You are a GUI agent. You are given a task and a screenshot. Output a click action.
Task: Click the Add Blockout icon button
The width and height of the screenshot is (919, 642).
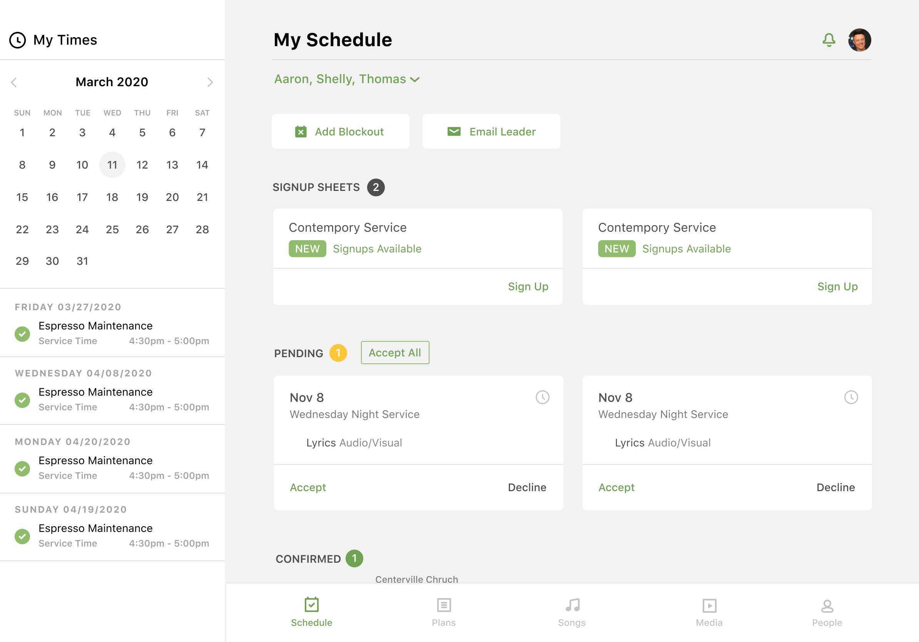301,131
